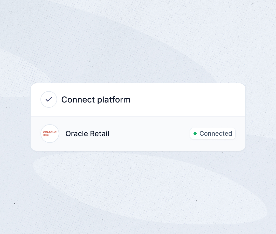Viewport: 276px width, 234px height.
Task: Click the word platform in the heading
Action: click(114, 100)
